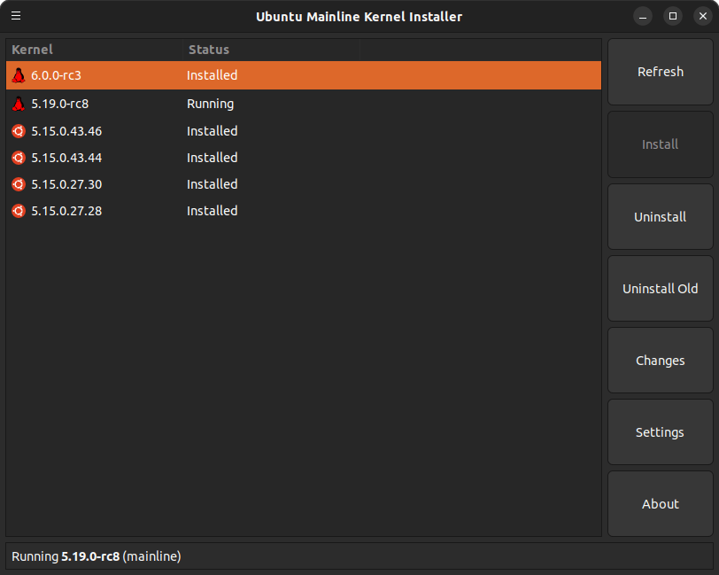Click the Ubuntu logo icon for 5.15.0.27.28
Viewport: 719px width, 575px height.
(19, 211)
